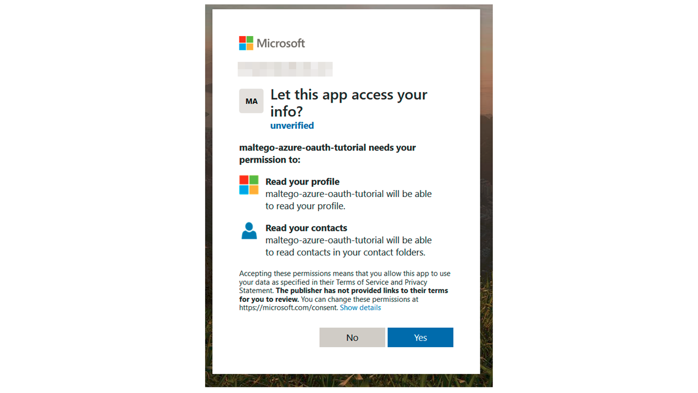Click the Microsoft logo beside Read your profile
The image size is (698, 393).
249,185
